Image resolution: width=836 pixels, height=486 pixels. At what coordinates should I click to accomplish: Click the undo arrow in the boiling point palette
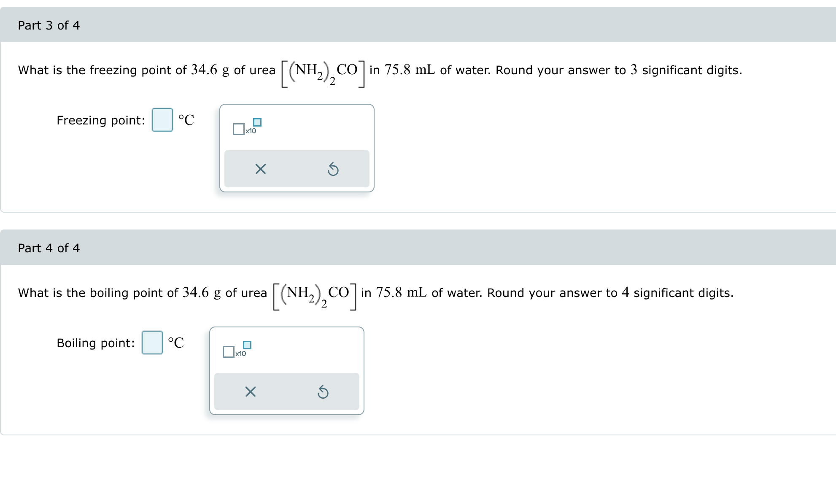[x=323, y=391]
